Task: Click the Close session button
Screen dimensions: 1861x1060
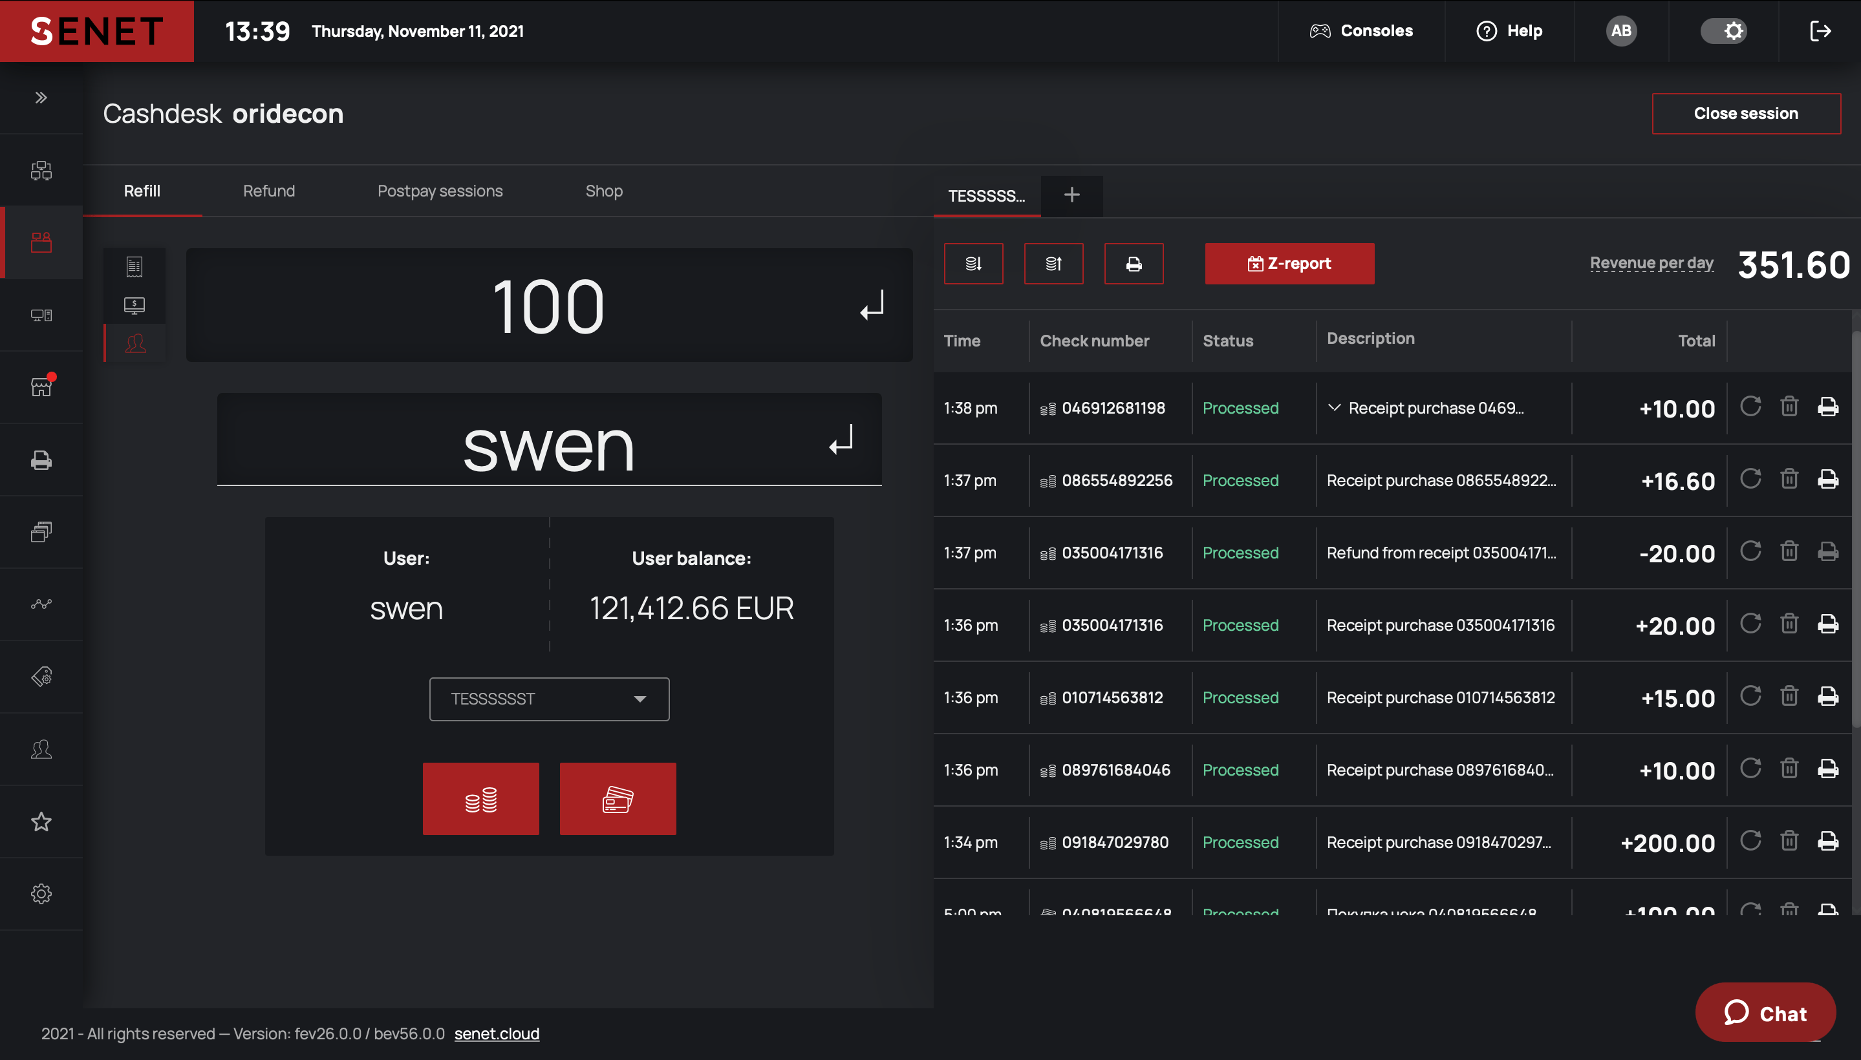Action: (x=1746, y=114)
